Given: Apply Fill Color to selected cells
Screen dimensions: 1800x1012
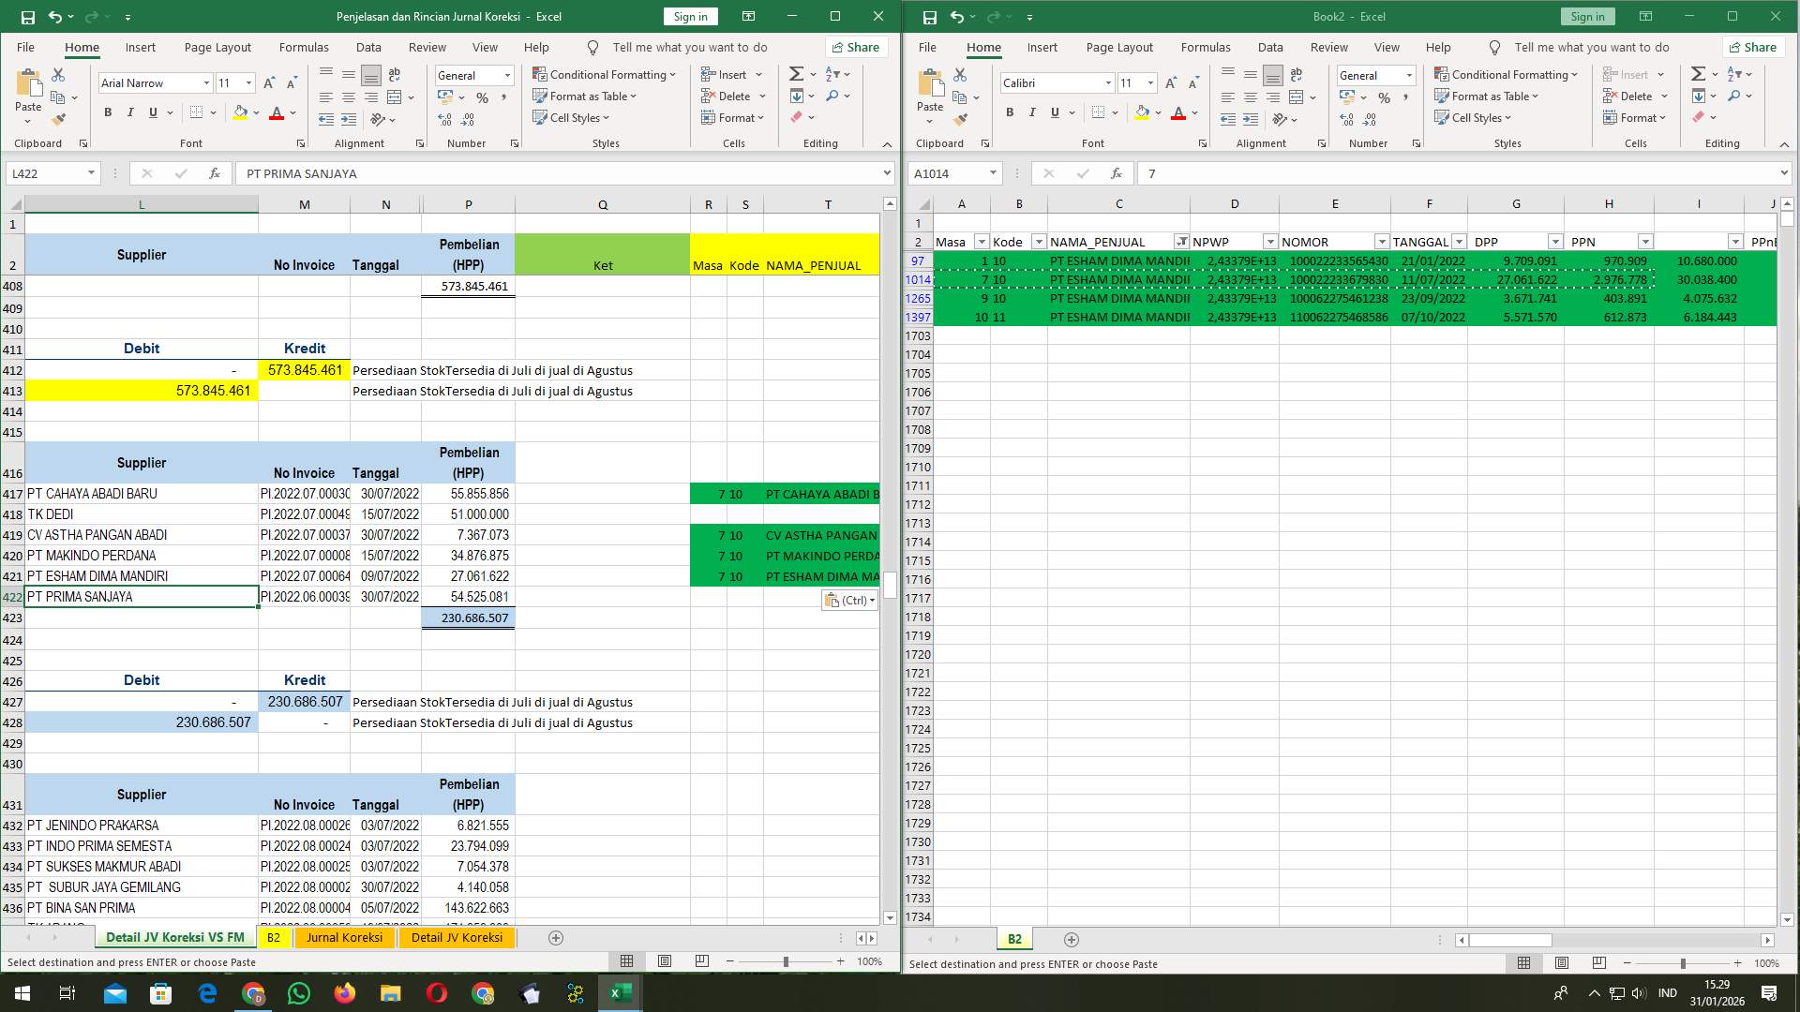Looking at the screenshot, I should (240, 112).
